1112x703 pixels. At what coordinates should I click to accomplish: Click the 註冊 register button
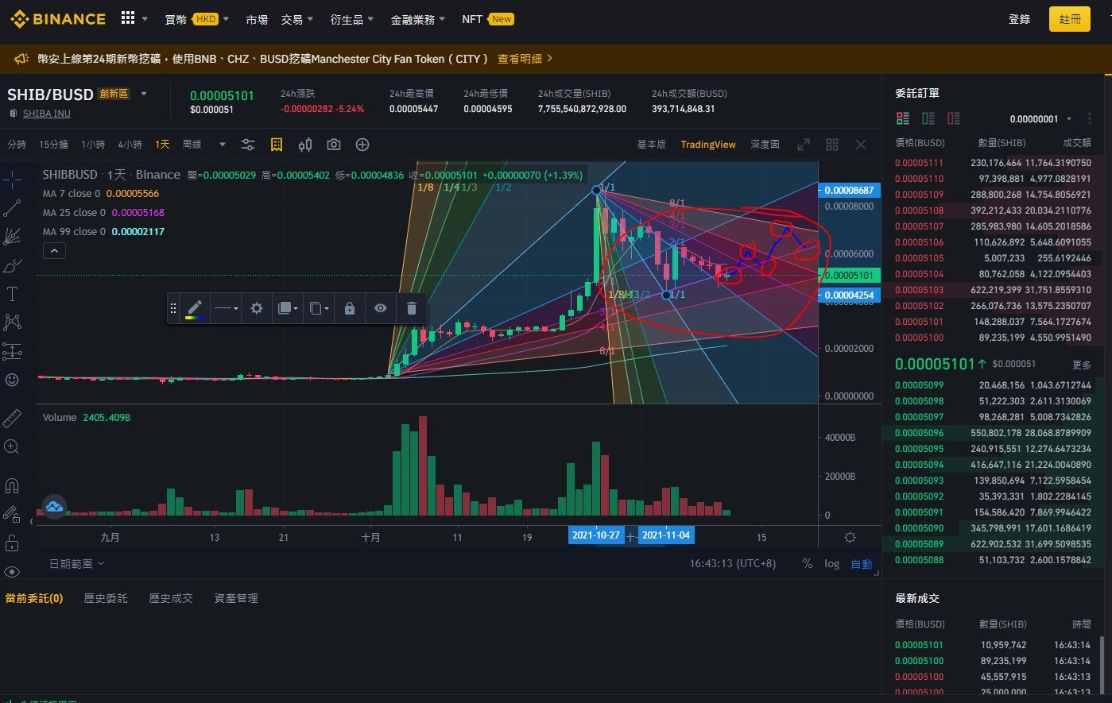point(1070,19)
